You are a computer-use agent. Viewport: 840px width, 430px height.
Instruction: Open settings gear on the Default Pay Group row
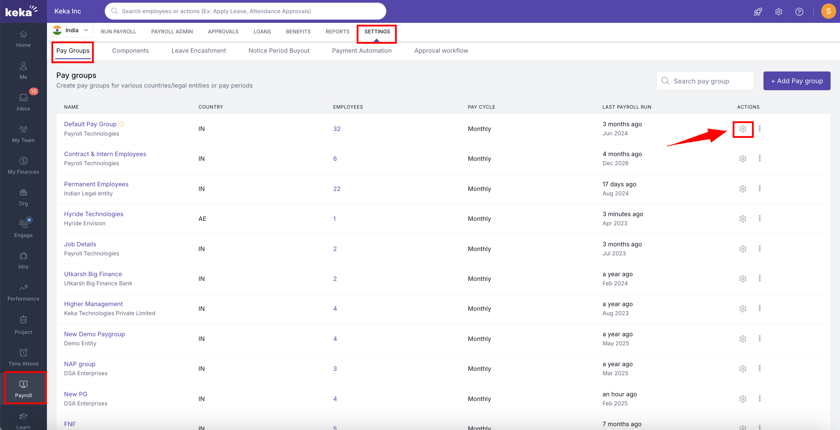(743, 129)
